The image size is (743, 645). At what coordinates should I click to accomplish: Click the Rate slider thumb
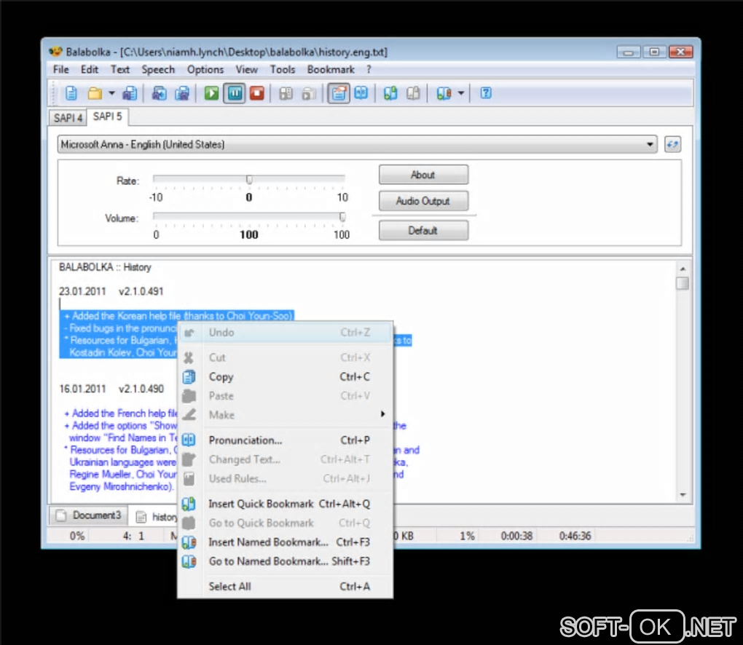pos(249,180)
